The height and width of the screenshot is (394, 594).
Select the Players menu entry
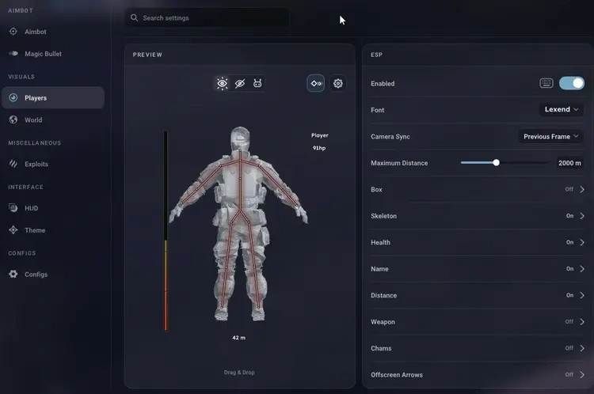click(53, 97)
